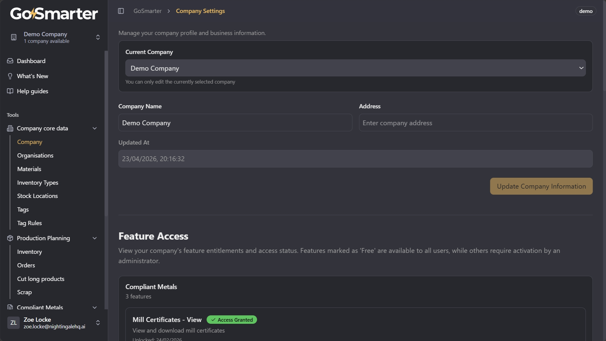This screenshot has width=606, height=341.
Task: Click the GoSmarter breadcrumb link
Action: 148,11
